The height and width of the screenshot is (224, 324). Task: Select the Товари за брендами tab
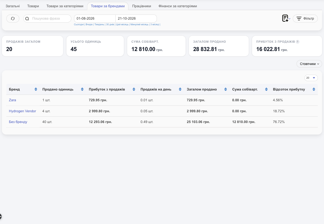tap(108, 6)
